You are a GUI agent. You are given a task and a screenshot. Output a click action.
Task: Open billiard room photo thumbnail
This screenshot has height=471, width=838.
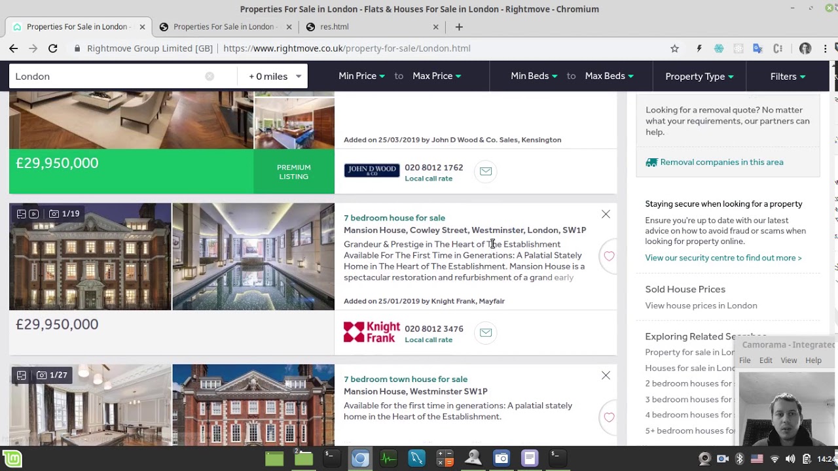(90, 405)
